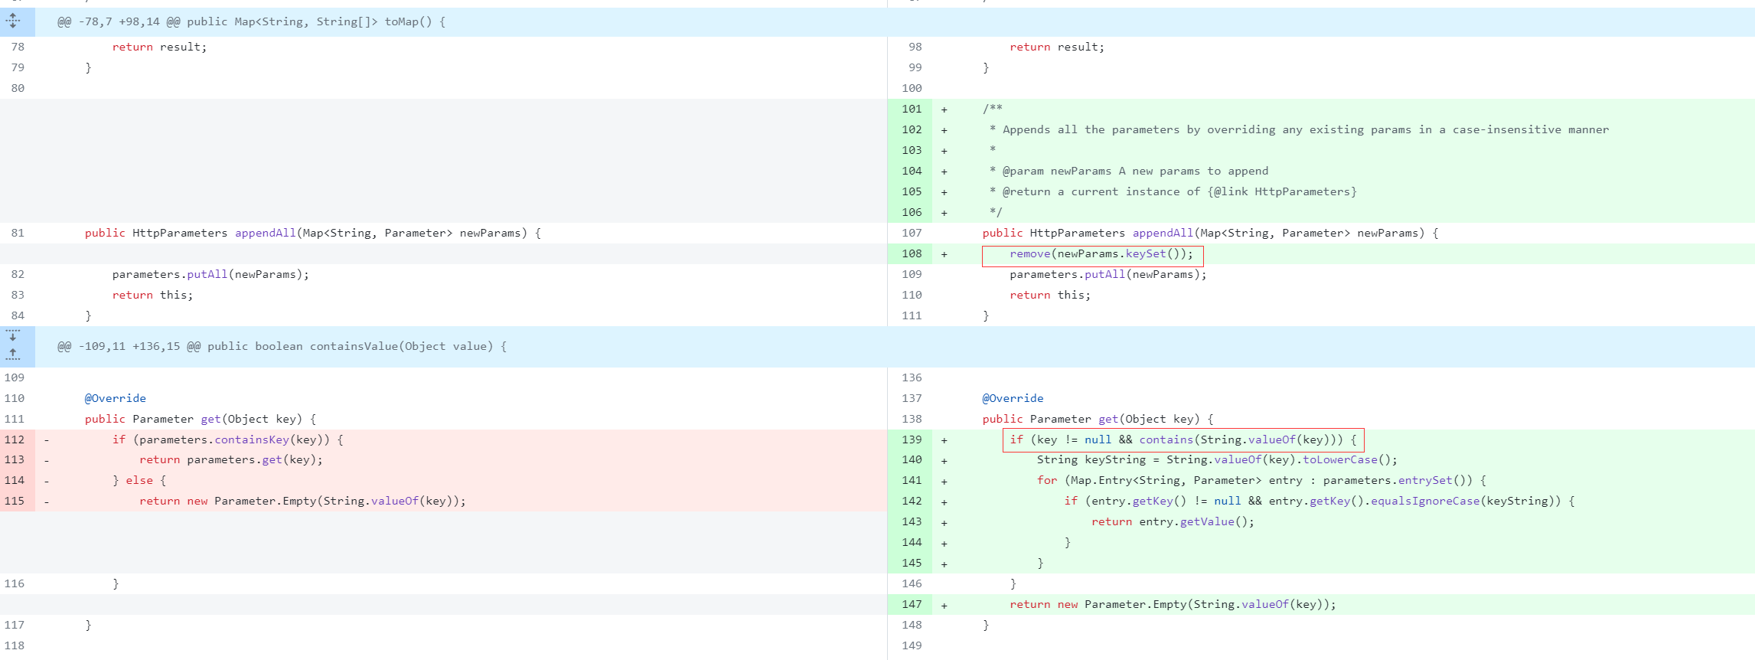Click '@Override' on new line 137
Image resolution: width=1755 pixels, height=660 pixels.
click(1013, 398)
